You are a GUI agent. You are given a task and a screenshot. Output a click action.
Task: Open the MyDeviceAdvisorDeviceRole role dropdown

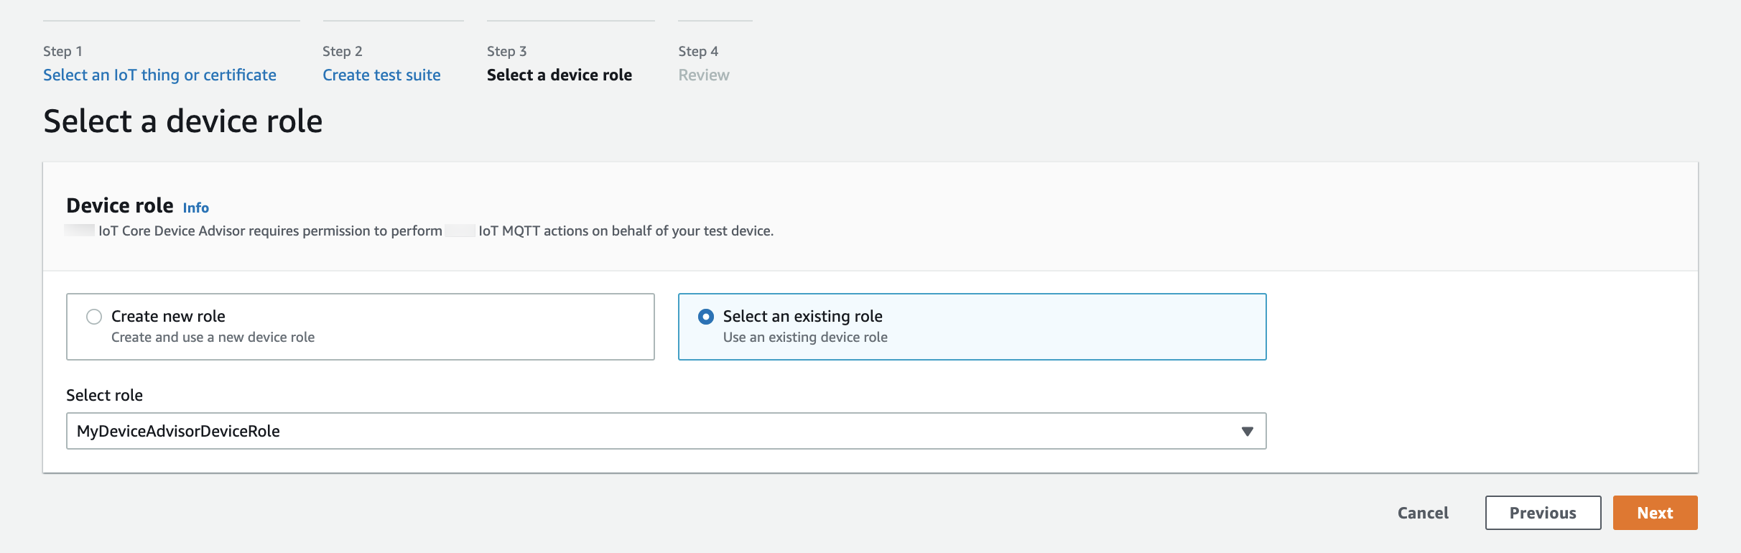coord(665,431)
